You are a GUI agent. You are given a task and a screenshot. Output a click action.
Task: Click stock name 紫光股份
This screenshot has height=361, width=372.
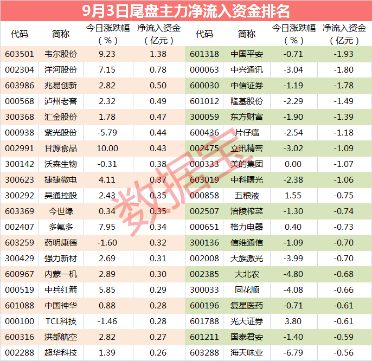pos(61,133)
